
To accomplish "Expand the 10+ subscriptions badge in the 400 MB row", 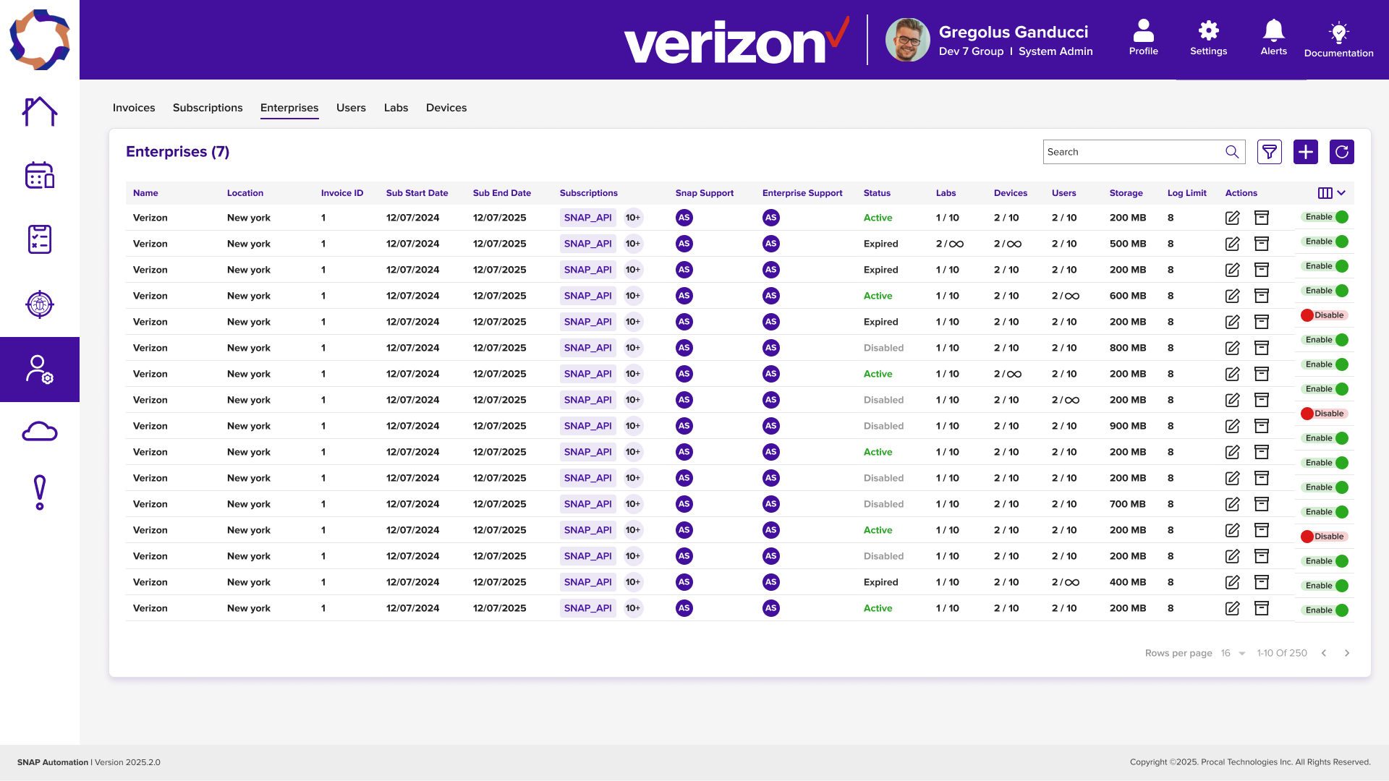I will coord(633,582).
